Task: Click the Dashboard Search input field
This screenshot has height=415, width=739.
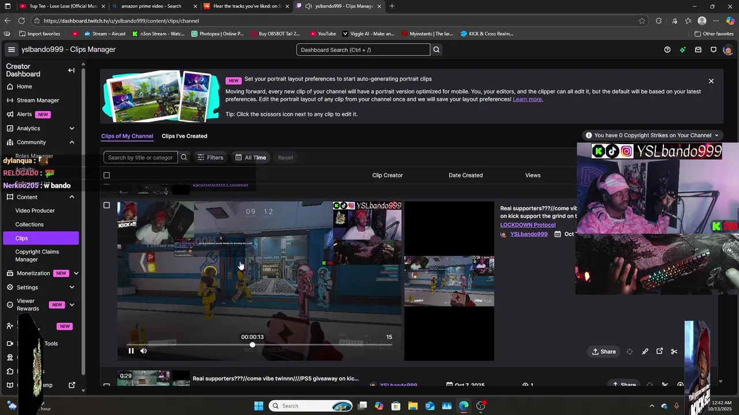Action: [x=363, y=50]
